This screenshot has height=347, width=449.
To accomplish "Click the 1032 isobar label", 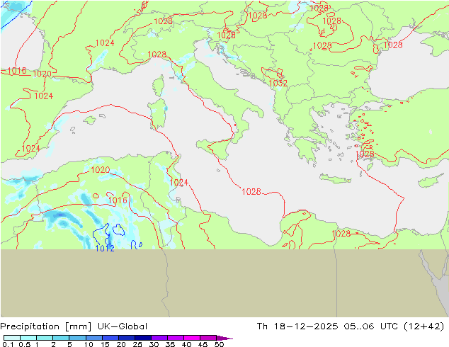I will (x=278, y=84).
